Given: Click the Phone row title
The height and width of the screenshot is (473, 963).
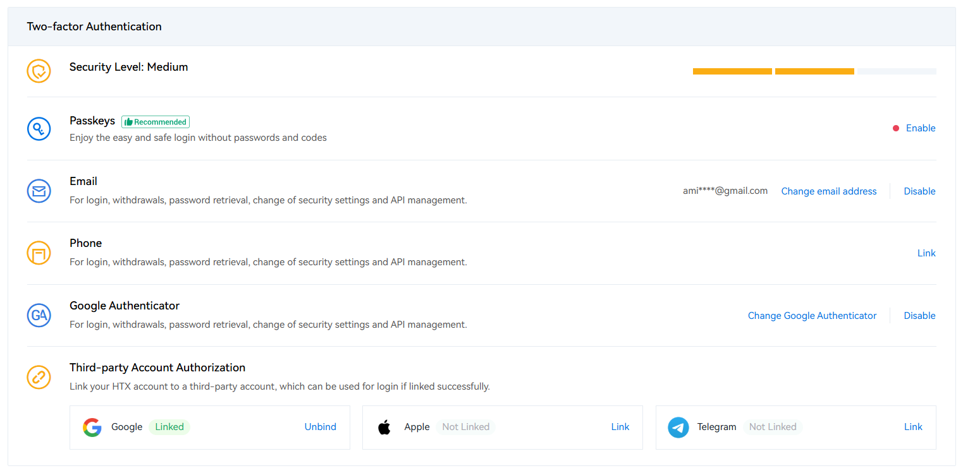Looking at the screenshot, I should coord(85,243).
